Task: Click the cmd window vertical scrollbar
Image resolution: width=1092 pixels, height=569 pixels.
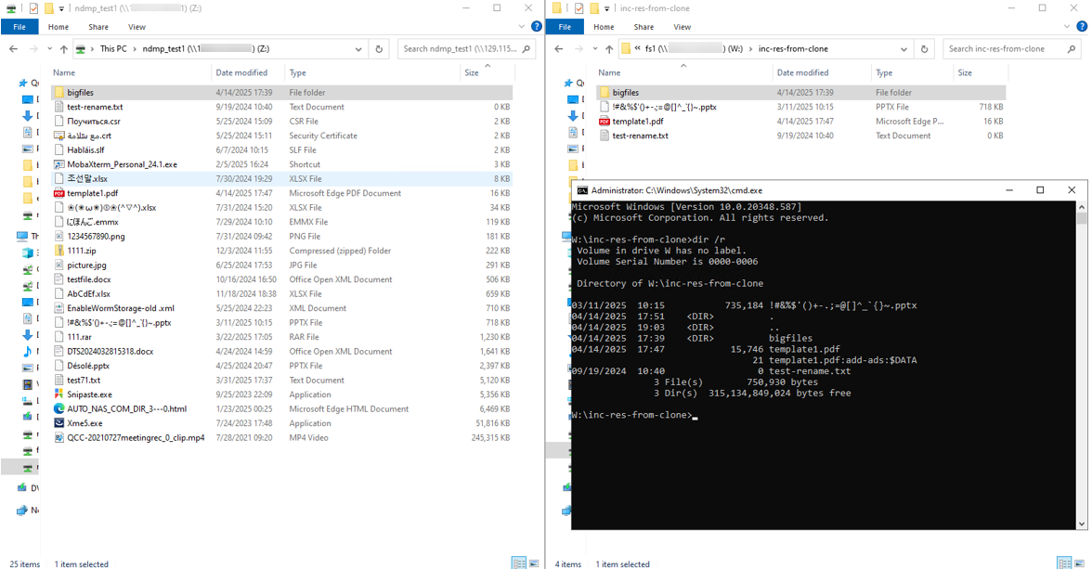Action: (1082, 365)
